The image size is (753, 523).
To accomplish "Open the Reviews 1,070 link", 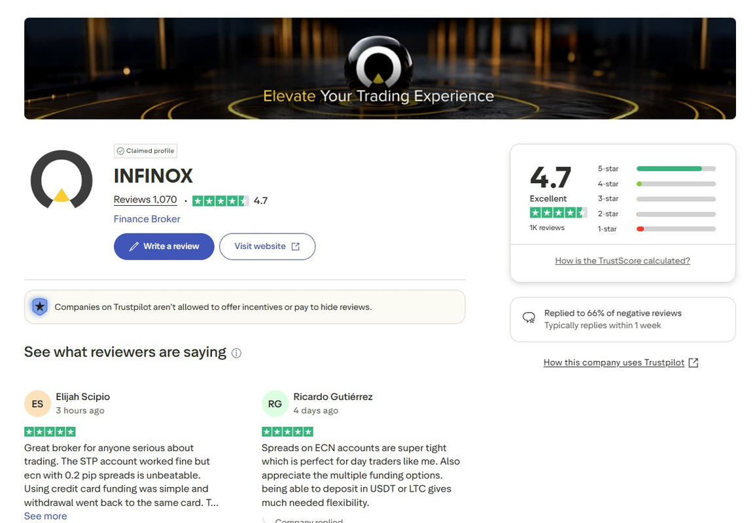I will pyautogui.click(x=145, y=199).
